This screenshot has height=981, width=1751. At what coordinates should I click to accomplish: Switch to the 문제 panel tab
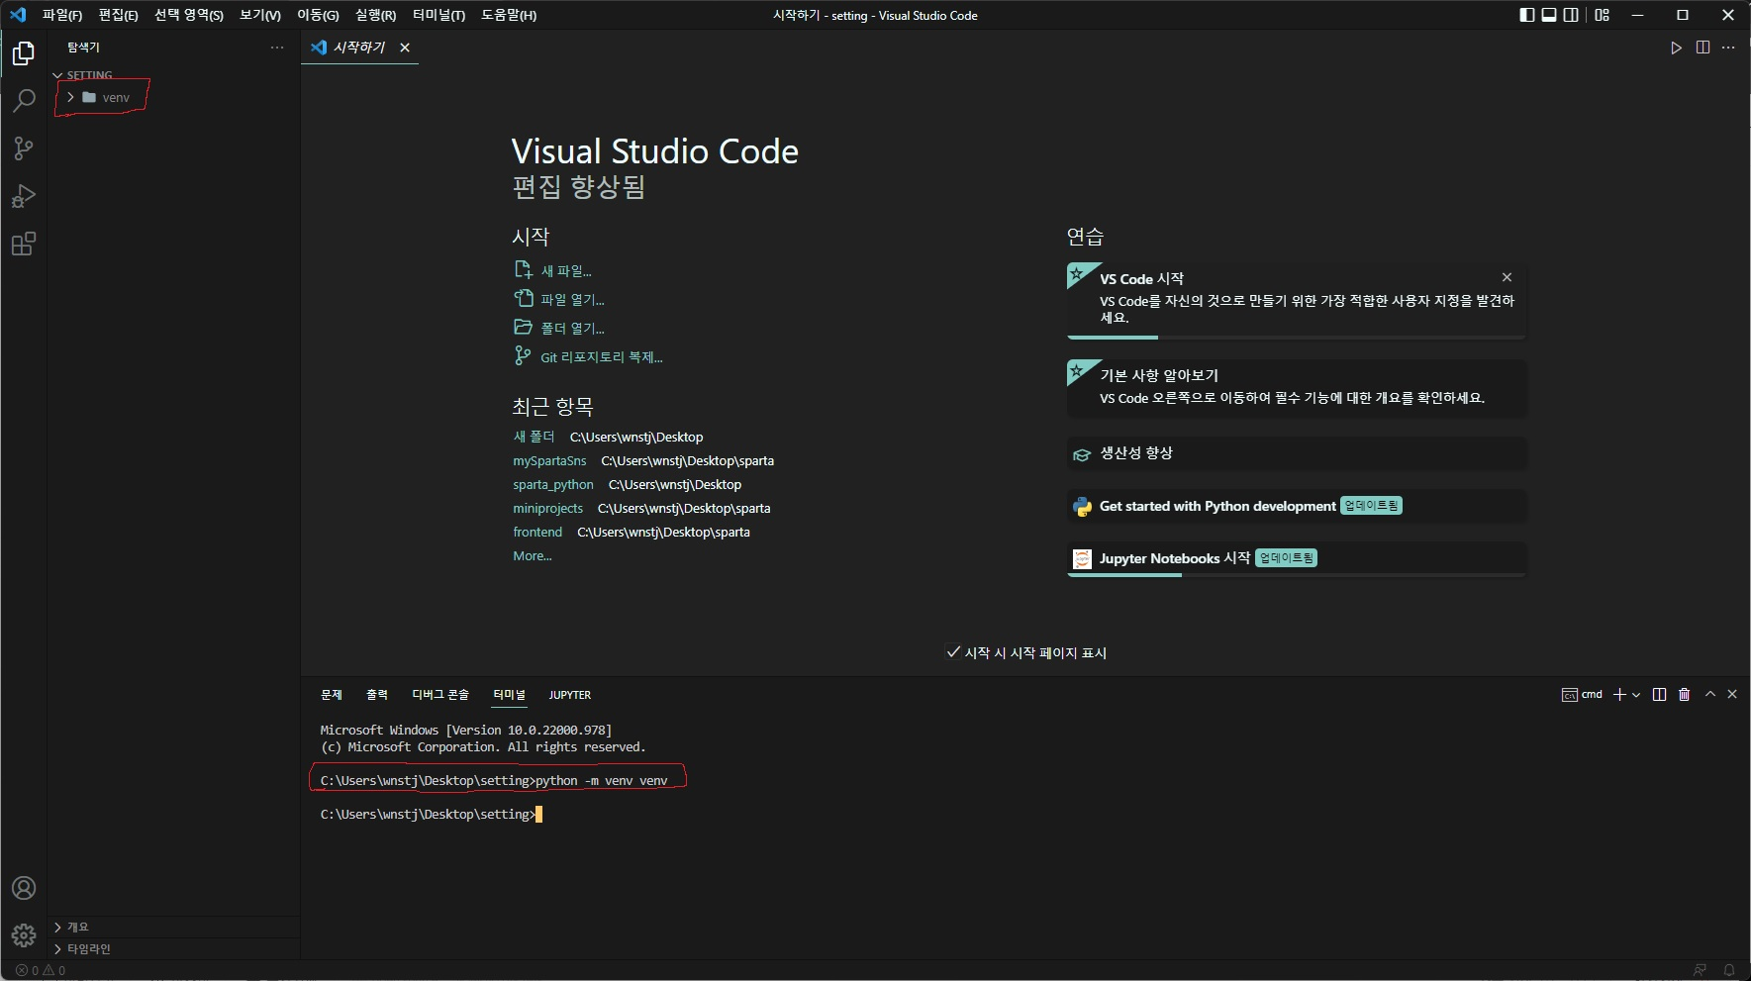[x=332, y=695]
